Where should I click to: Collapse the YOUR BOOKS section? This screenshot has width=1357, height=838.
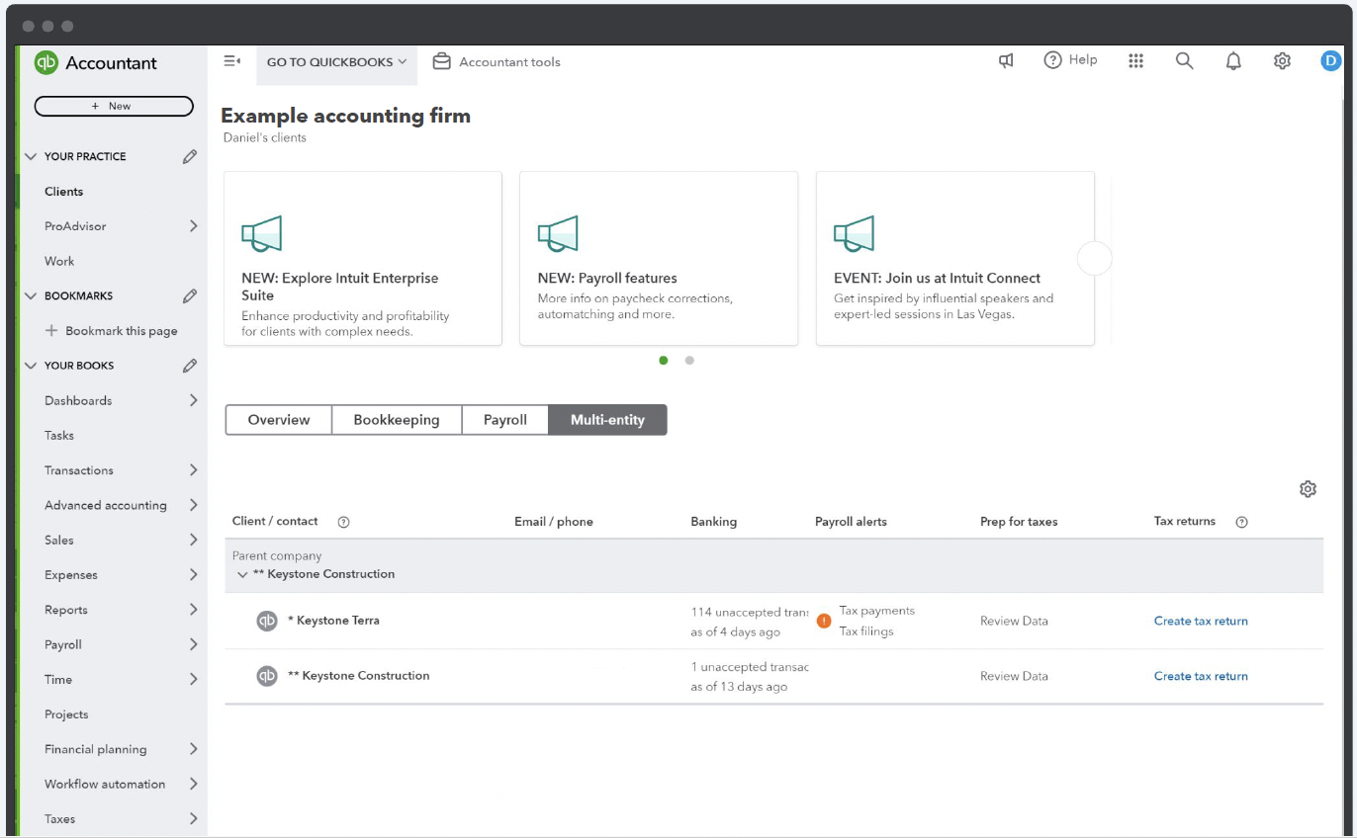[31, 366]
